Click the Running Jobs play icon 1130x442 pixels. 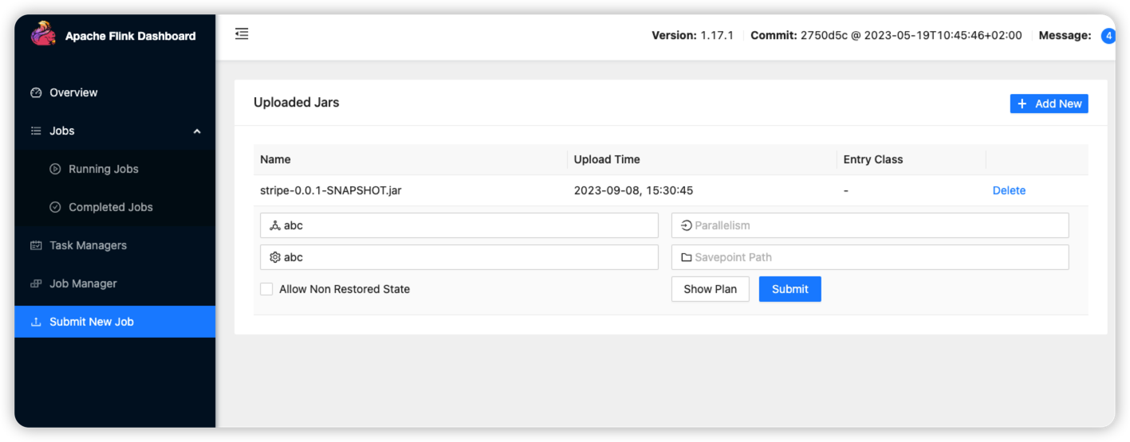(x=55, y=169)
